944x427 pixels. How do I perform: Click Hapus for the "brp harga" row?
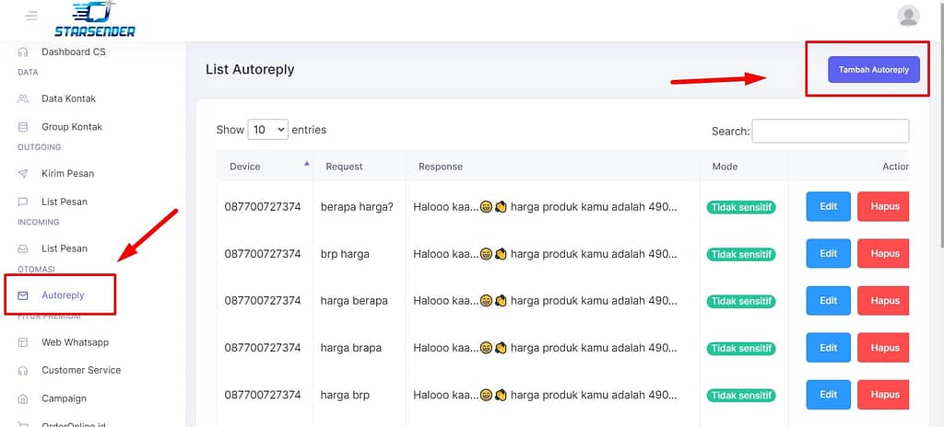[883, 253]
